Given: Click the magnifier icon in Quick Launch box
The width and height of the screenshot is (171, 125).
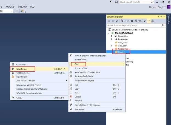Looking at the screenshot, I should click(152, 2).
